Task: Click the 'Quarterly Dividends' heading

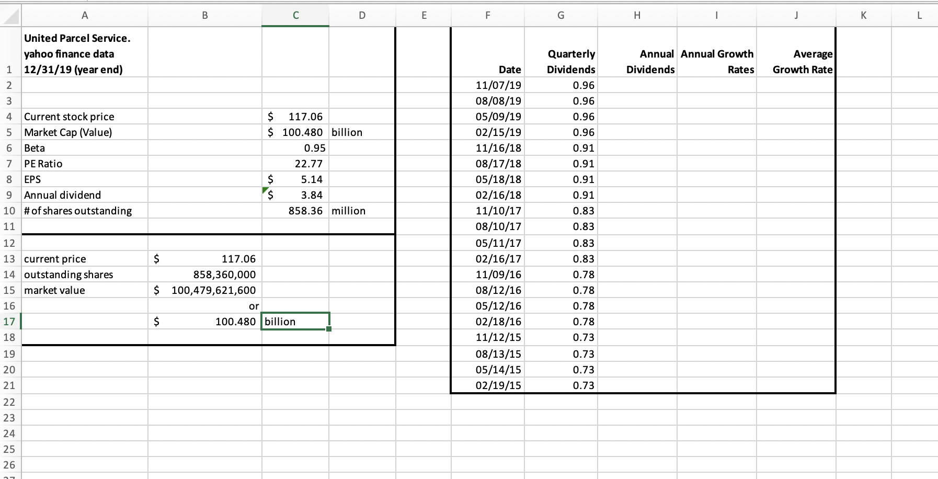Action: 571,62
